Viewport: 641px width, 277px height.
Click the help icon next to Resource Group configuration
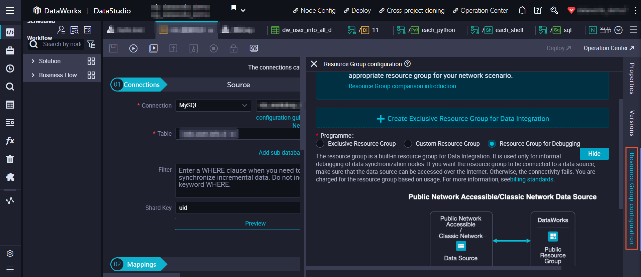(x=407, y=63)
